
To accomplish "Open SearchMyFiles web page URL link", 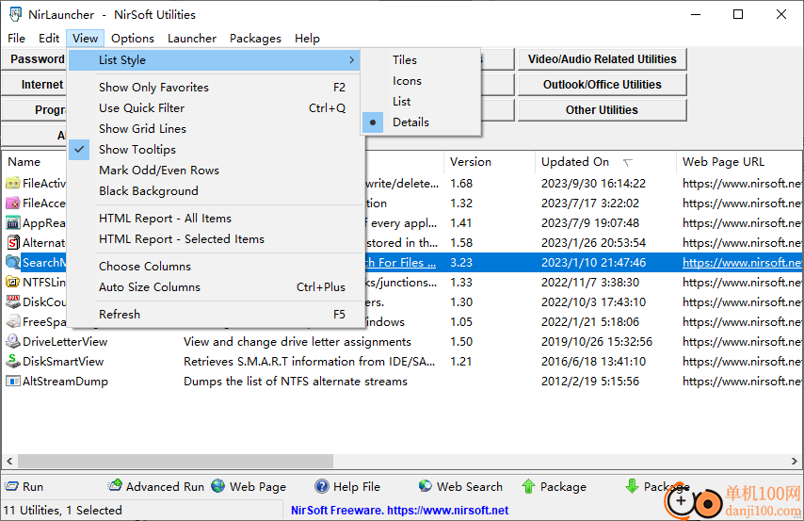I will 742,262.
